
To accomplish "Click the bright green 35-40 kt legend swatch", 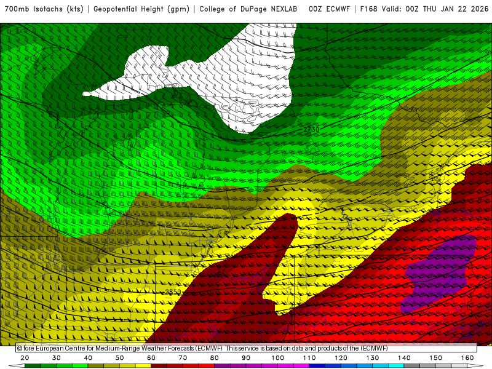I will pyautogui.click(x=80, y=365).
